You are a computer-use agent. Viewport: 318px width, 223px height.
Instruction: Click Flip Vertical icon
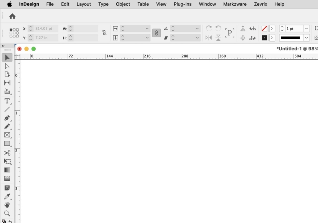point(218,38)
